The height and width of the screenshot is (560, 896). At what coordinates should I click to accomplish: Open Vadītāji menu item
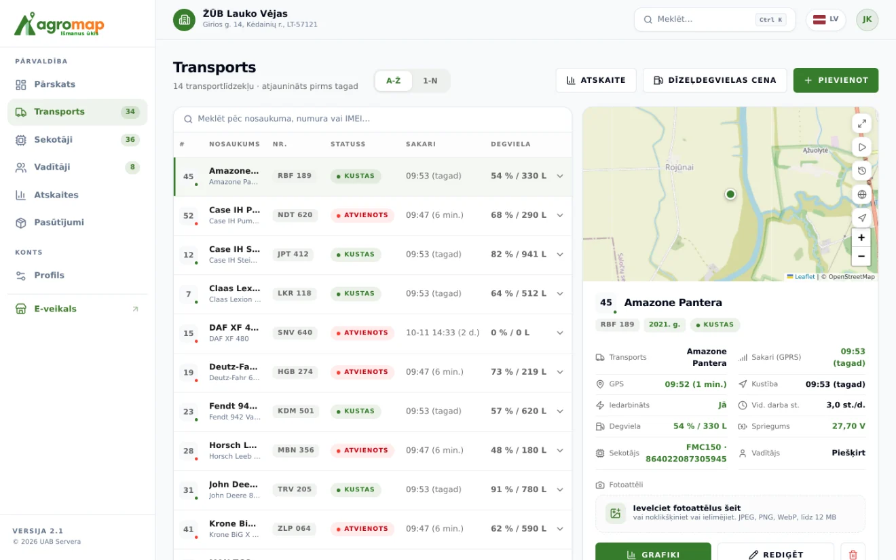pos(77,167)
